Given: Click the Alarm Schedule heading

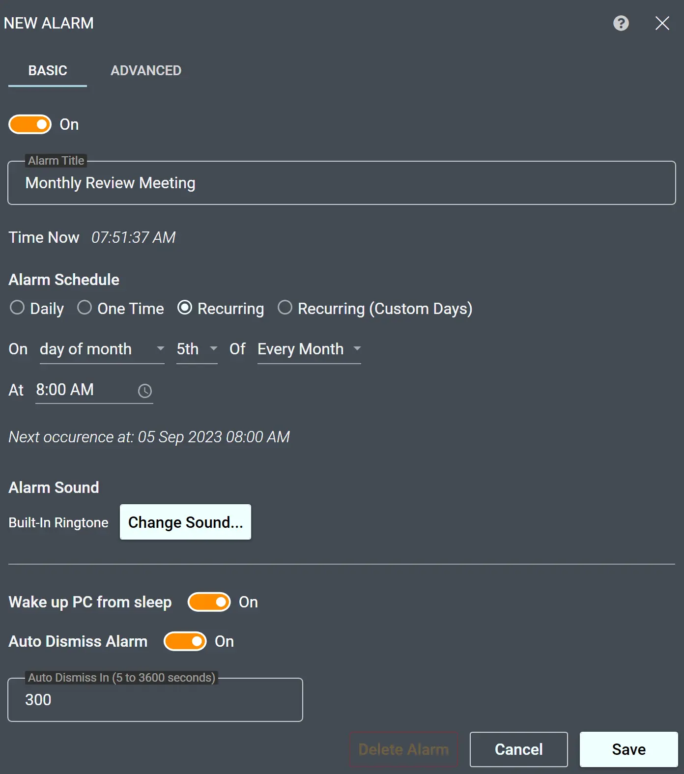Looking at the screenshot, I should tap(64, 280).
